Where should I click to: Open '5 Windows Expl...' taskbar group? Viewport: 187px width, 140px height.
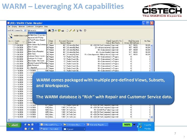74,125
